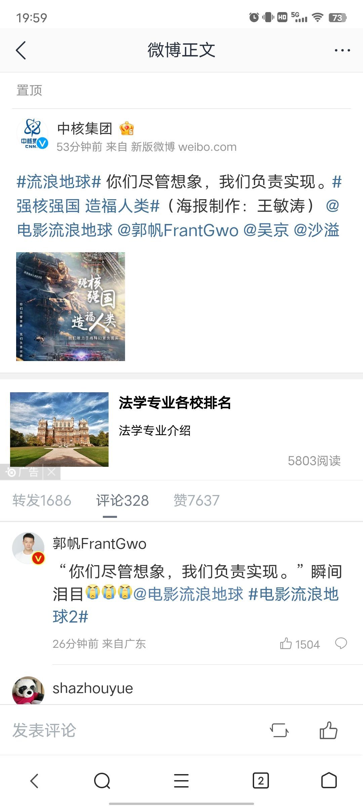Reply to 郭帆's comment via the speech bubble icon

coord(341,643)
